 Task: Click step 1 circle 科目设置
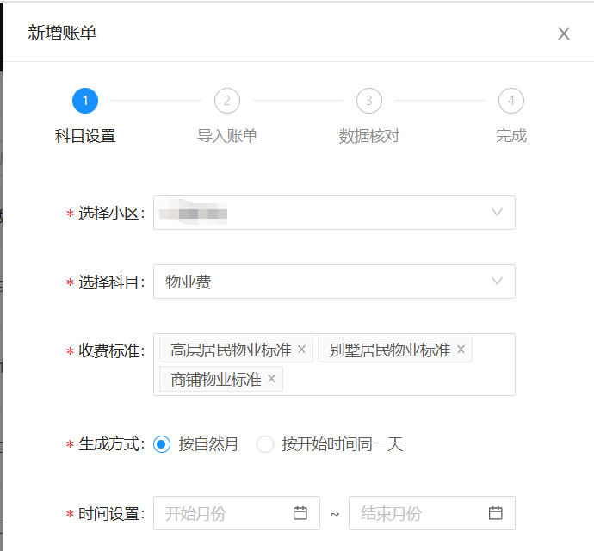85,101
